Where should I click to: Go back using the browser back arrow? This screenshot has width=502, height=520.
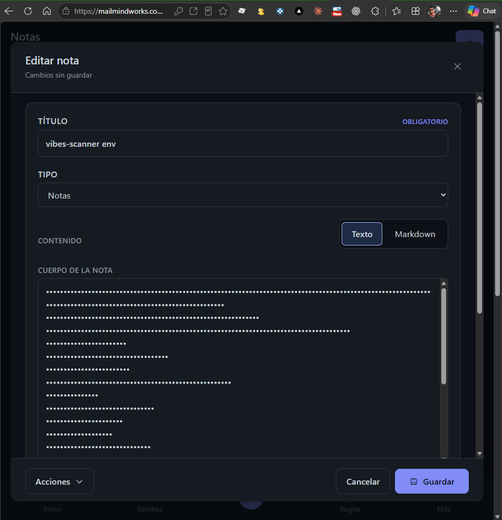(9, 11)
